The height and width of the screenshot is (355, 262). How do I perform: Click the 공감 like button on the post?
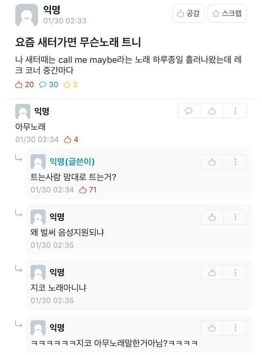188,14
